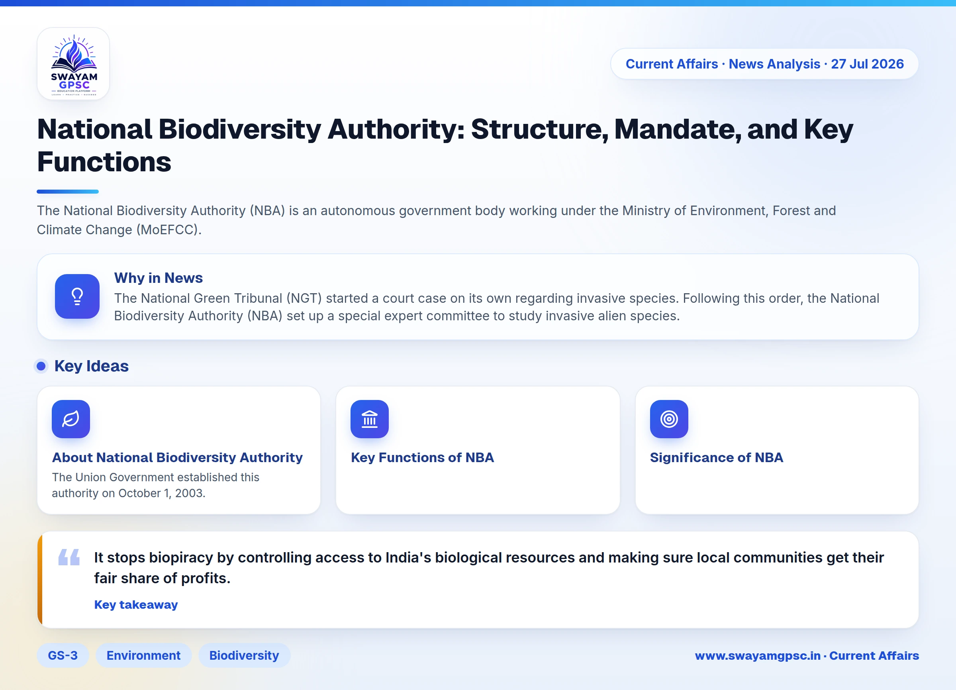
Task: Click the Key takeaway label
Action: 136,604
